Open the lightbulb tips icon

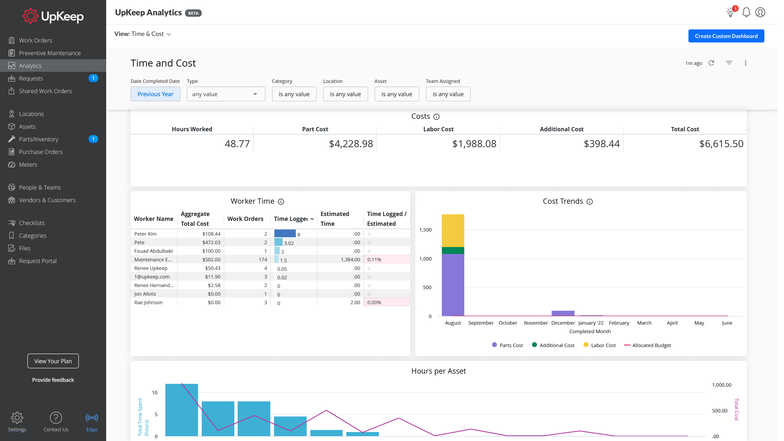(731, 12)
